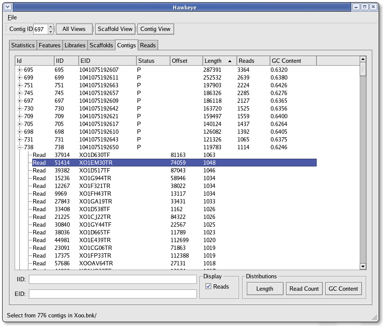Collapse contig 738 tree node
Image resolution: width=383 pixels, height=326 pixels.
(20, 147)
